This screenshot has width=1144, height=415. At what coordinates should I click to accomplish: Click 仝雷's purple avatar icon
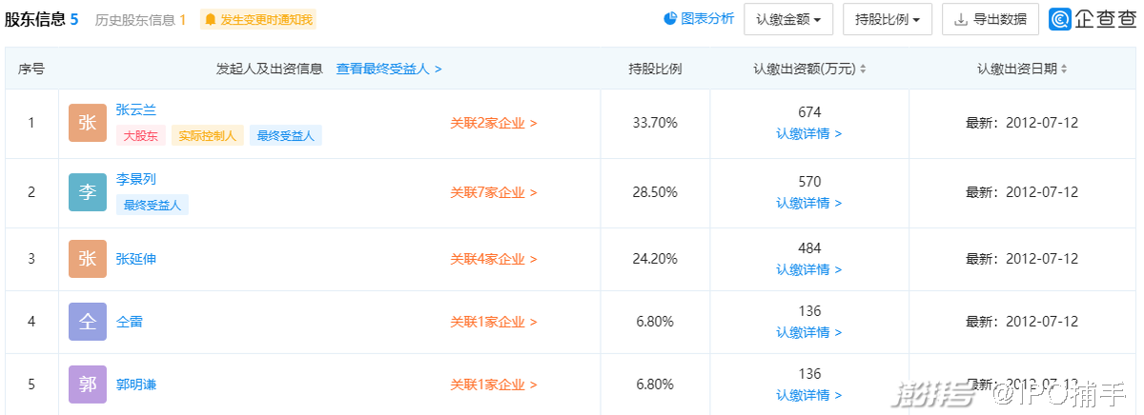coord(88,322)
